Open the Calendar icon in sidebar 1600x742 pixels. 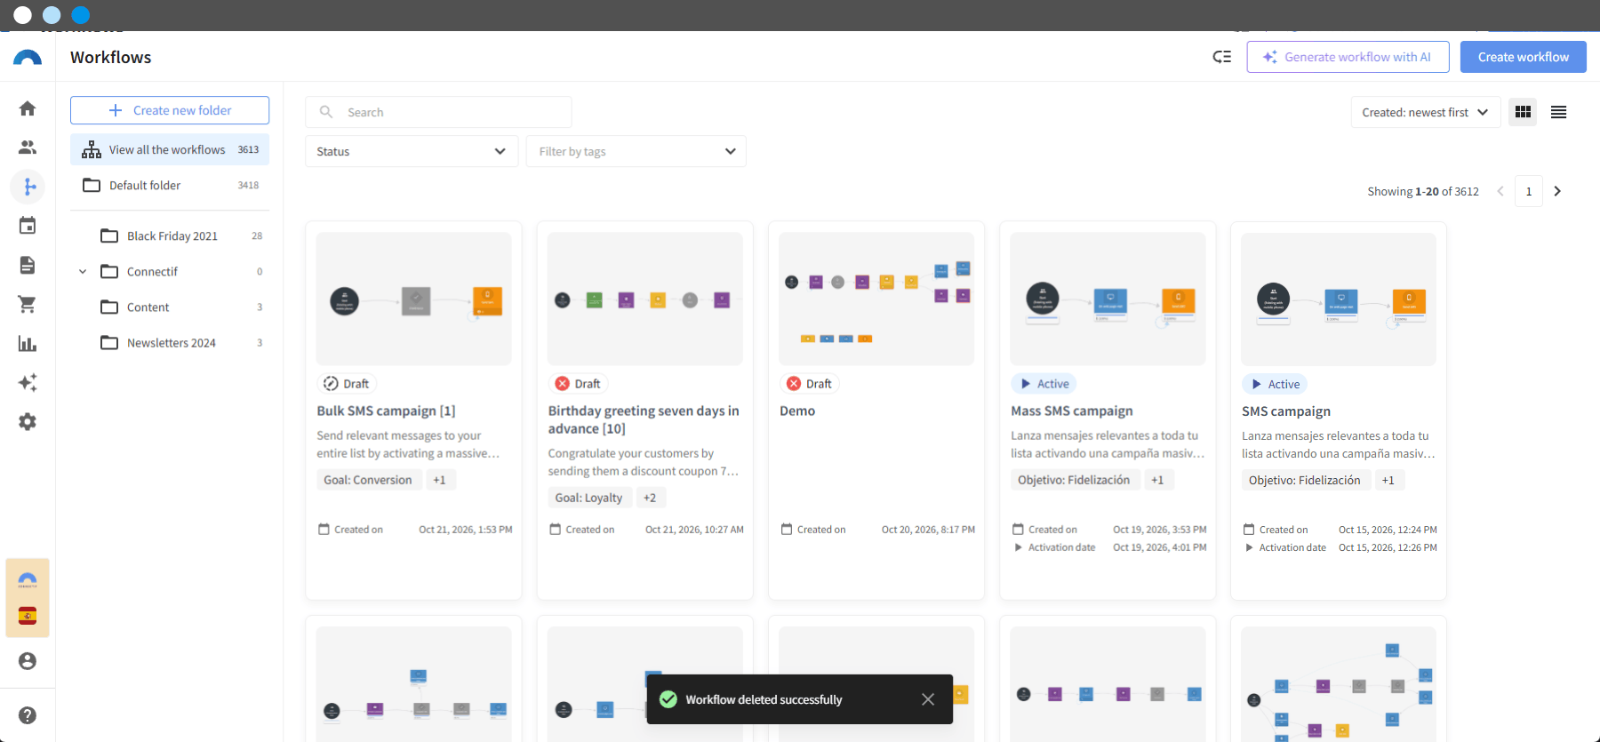click(28, 226)
